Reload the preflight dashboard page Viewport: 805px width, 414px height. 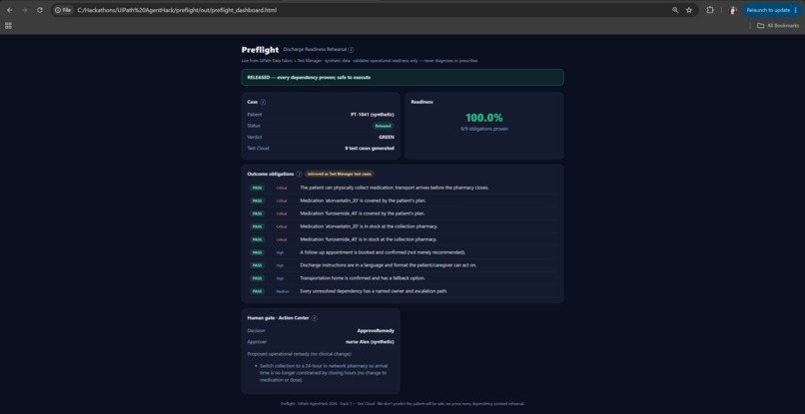click(x=40, y=10)
